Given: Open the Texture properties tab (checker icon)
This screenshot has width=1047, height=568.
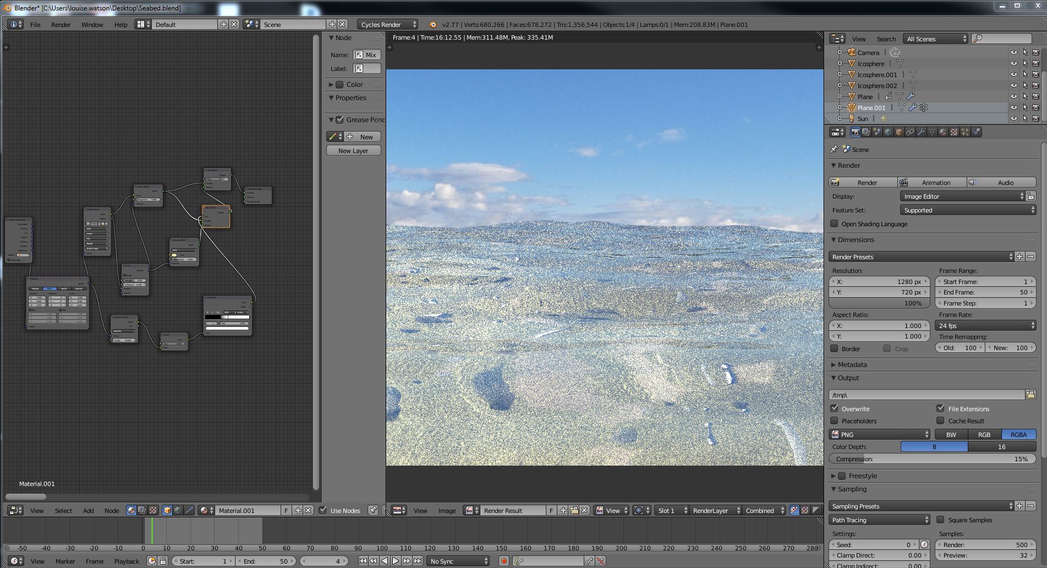Looking at the screenshot, I should point(954,132).
